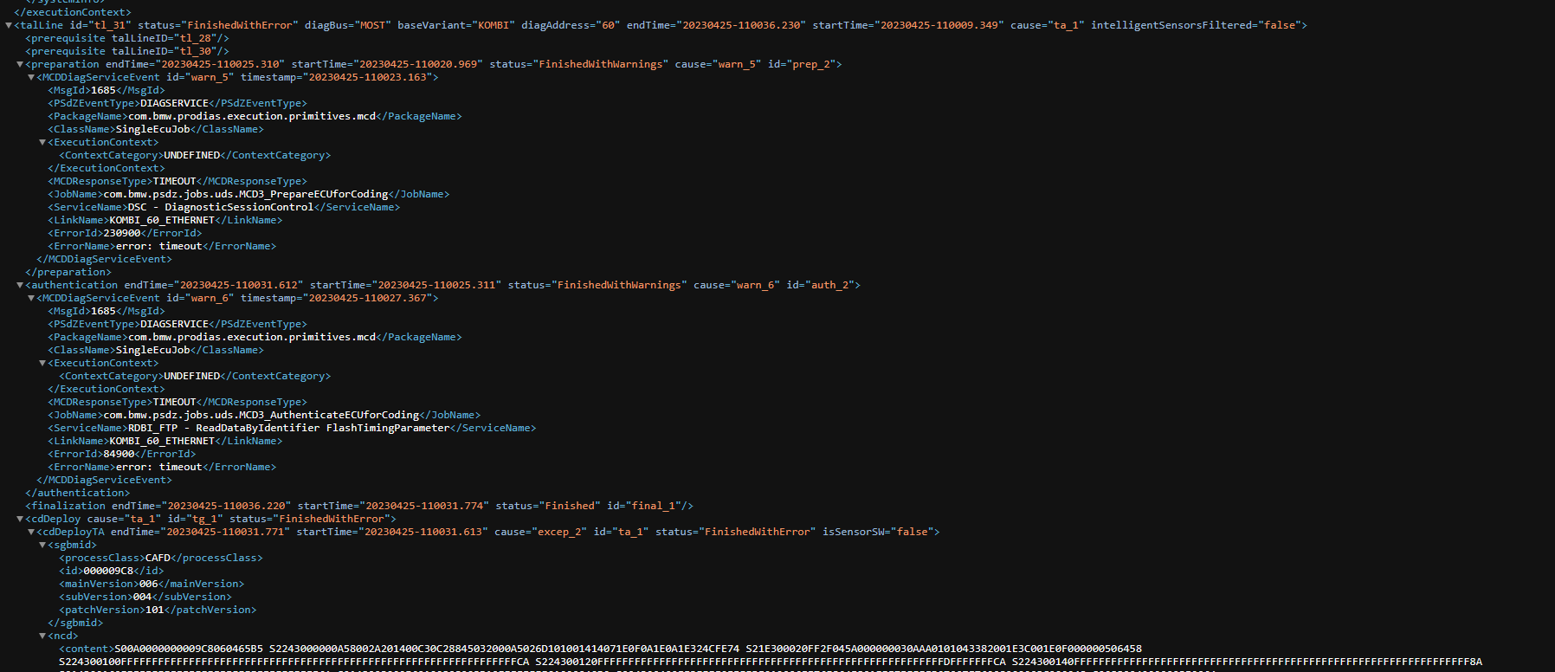The height and width of the screenshot is (672, 1555).
Task: Click the cause warn_5 attribute of preparation
Action: click(x=718, y=64)
